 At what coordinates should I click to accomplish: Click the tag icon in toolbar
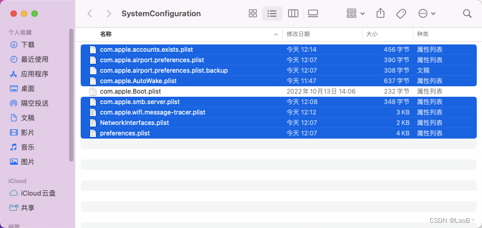coord(401,14)
